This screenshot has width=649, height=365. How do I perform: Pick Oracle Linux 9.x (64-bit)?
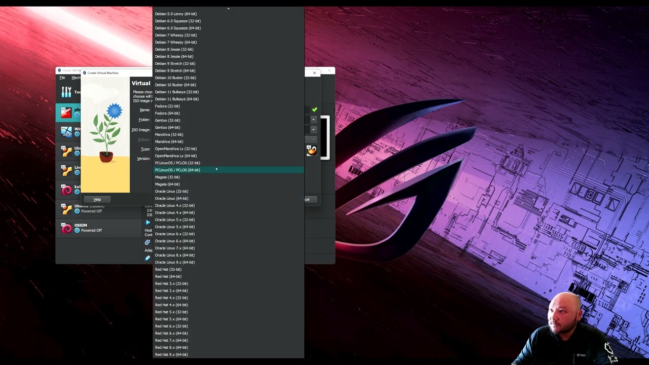pos(228,262)
